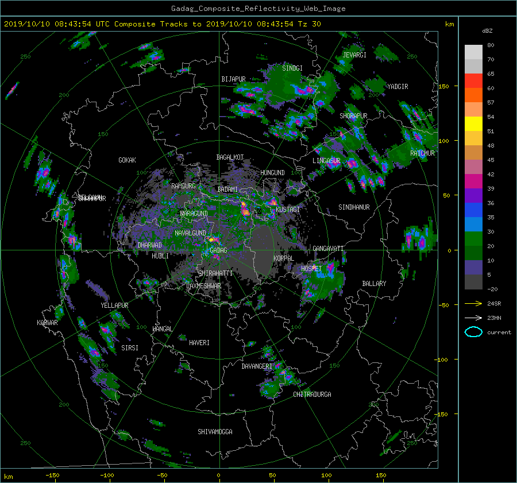Click the SIRSI city label
This screenshot has height=483, width=517.
coord(130,348)
